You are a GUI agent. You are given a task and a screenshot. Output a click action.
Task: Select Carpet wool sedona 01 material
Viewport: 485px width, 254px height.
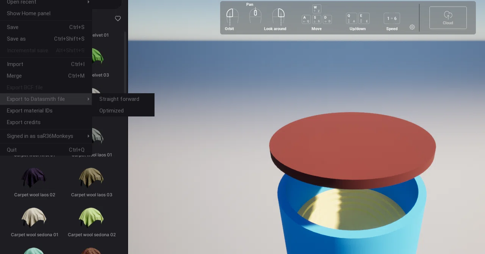tap(34, 222)
